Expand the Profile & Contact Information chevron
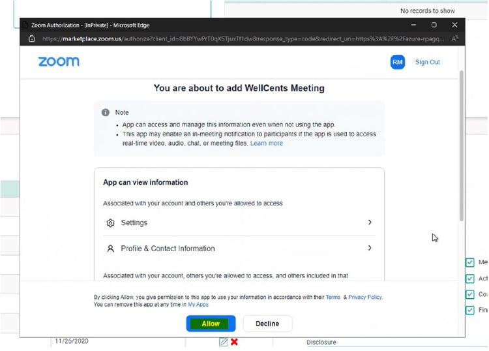489x351 pixels. pos(370,248)
